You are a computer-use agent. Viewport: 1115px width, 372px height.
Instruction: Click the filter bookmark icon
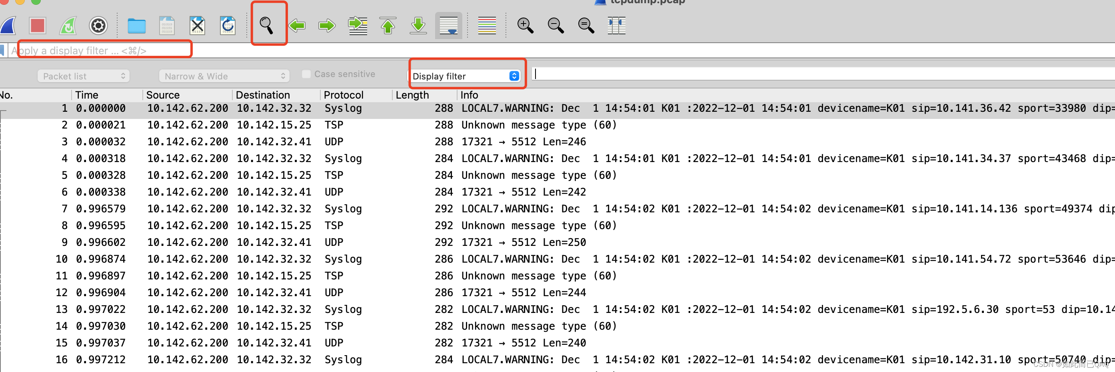(4, 50)
